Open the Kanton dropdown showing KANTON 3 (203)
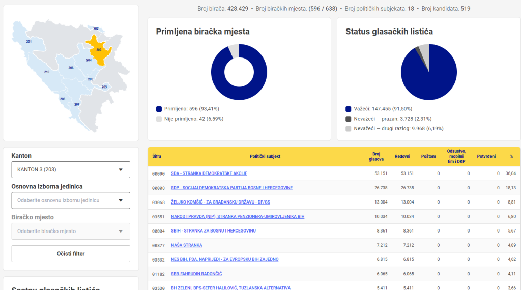 (x=71, y=170)
